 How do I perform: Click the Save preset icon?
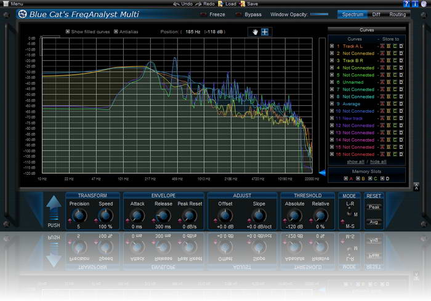[241, 4]
